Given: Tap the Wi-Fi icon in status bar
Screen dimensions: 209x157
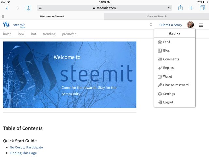Looking at the screenshot, I should pos(9,2).
